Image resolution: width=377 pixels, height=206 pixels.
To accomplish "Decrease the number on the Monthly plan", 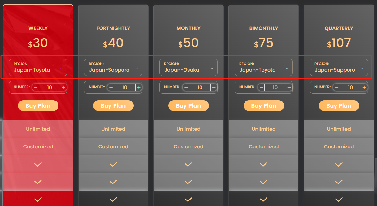I will coord(186,87).
